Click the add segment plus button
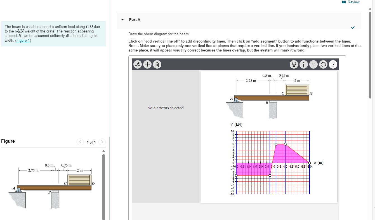 [147, 65]
